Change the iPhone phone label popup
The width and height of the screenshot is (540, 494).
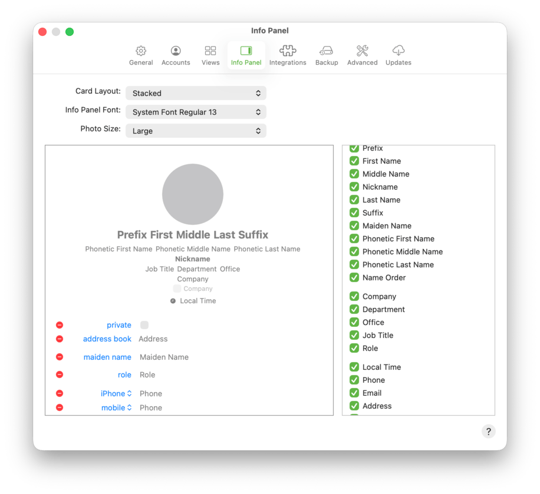tap(116, 394)
